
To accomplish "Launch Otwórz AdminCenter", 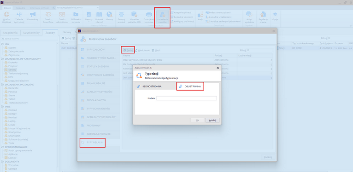I will 62,17.
